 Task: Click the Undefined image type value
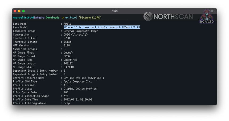click(70, 60)
